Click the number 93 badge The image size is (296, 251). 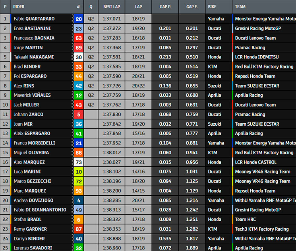[79, 191]
